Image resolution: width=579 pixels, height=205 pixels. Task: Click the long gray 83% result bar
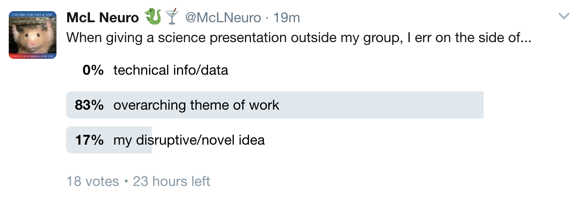378,105
